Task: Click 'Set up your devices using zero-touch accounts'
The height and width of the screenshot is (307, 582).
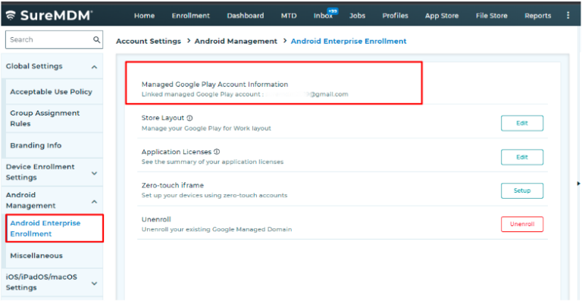Action: 214,195
